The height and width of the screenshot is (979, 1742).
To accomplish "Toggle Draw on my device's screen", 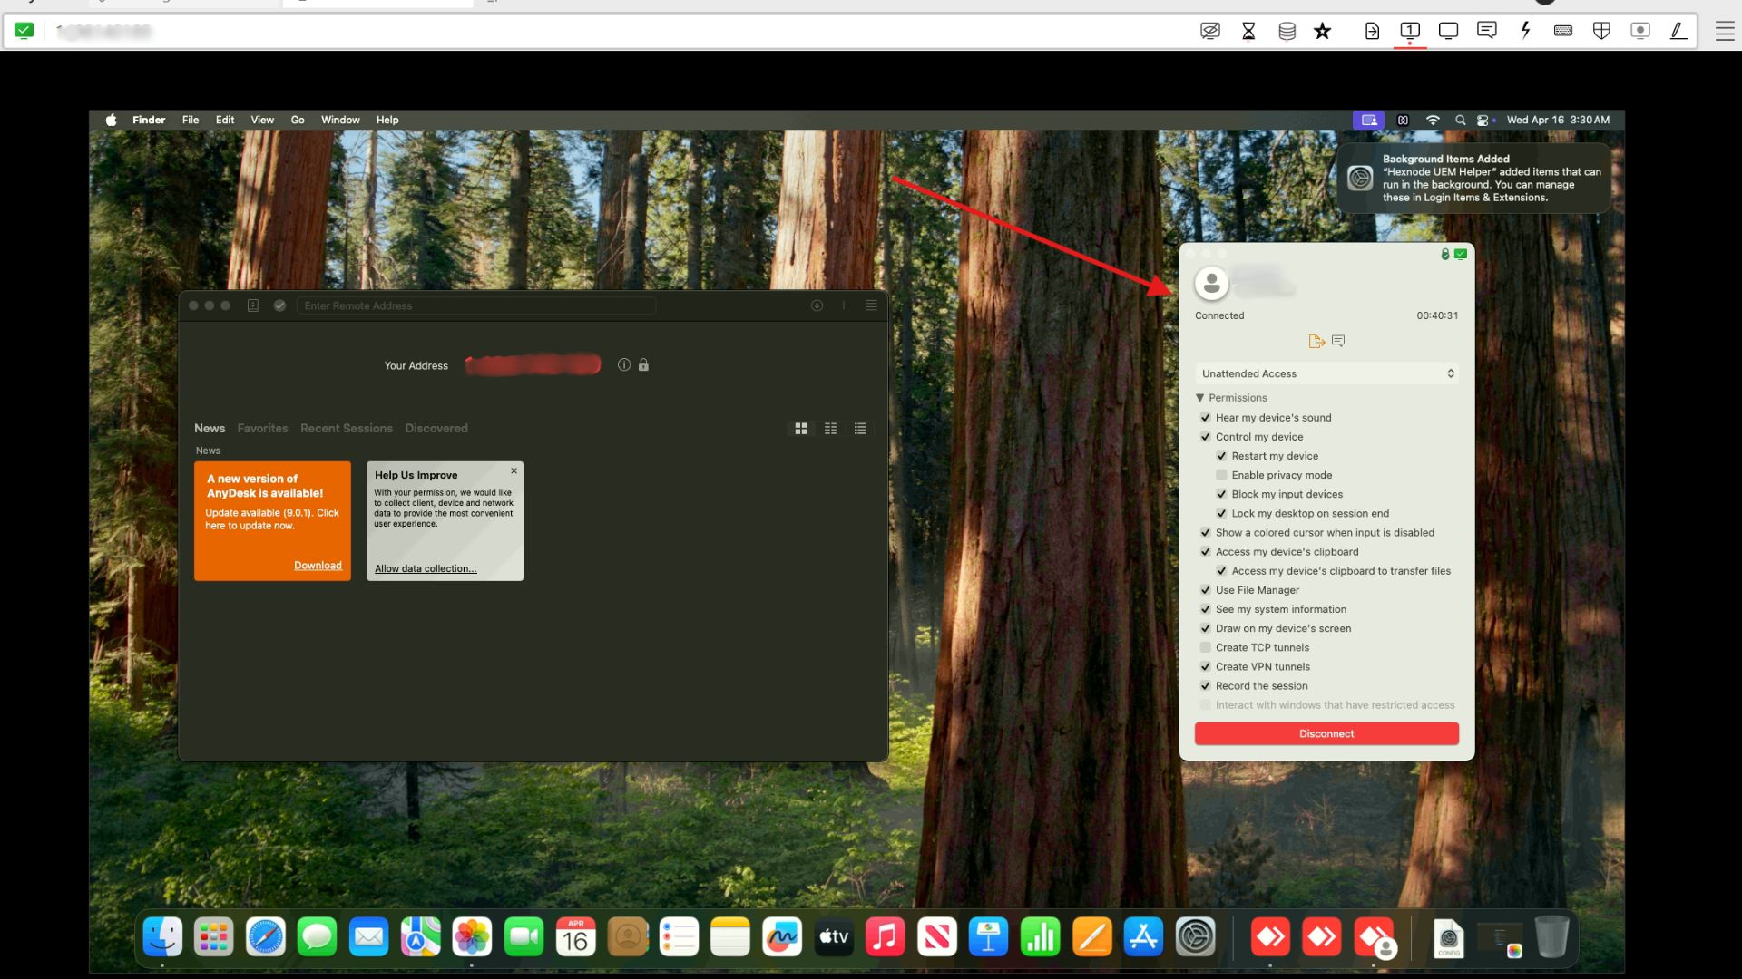I will click(x=1206, y=628).
